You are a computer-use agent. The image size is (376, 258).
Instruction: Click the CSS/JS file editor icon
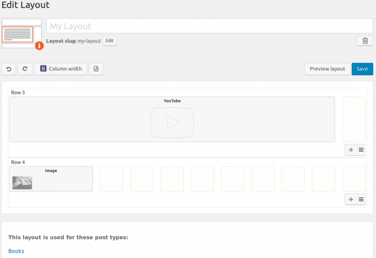point(96,69)
